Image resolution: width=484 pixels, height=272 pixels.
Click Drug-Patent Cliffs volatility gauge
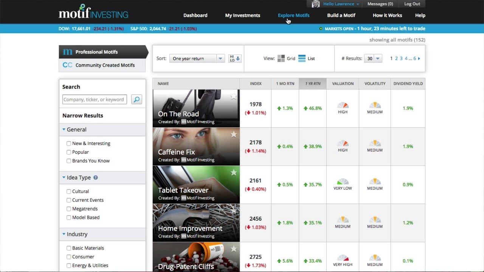375,258
